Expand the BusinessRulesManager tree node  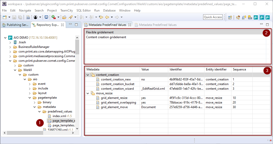coord(10,47)
